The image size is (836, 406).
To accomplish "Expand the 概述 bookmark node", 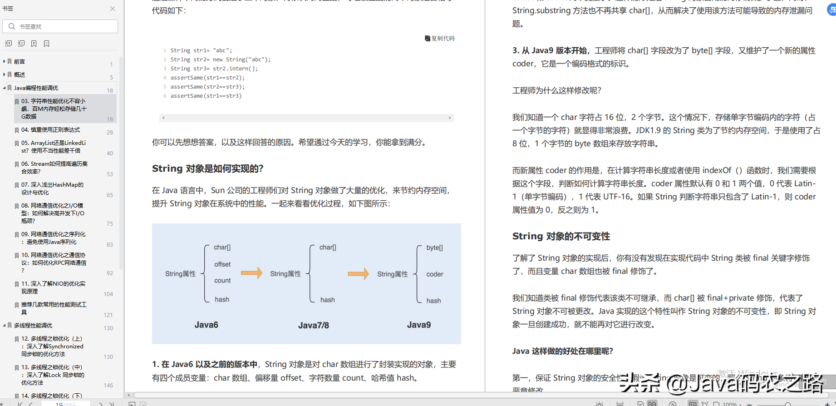I will click(x=4, y=74).
